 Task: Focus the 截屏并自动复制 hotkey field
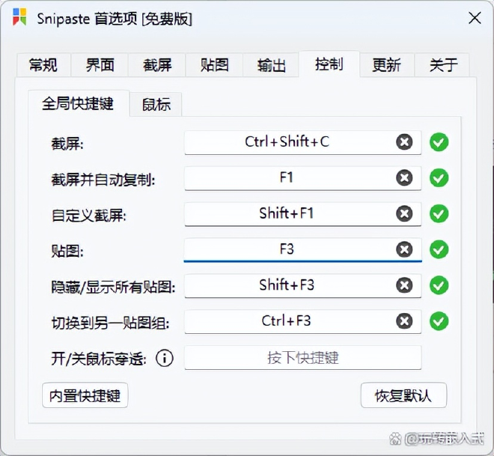pyautogui.click(x=303, y=178)
